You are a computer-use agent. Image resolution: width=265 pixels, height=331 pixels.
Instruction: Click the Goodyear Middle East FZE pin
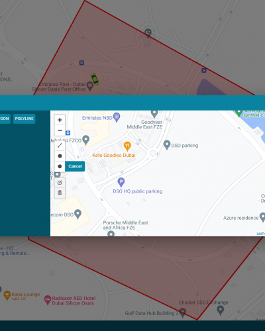coord(154,114)
